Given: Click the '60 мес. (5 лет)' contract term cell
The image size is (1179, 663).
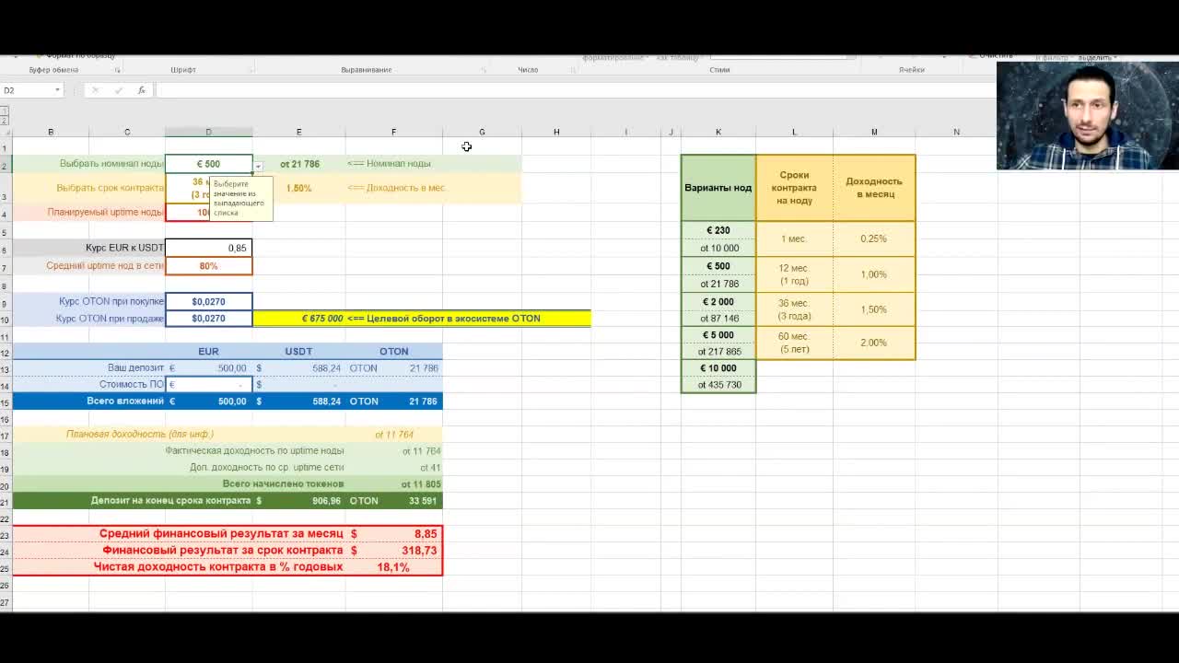Looking at the screenshot, I should tap(794, 343).
